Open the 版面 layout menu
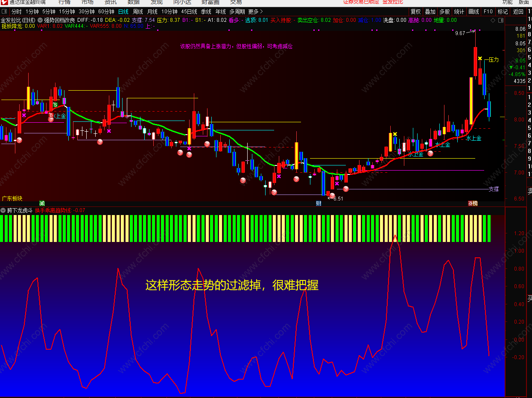Image resolution: width=532 pixels, height=398 pixels. (x=523, y=2)
